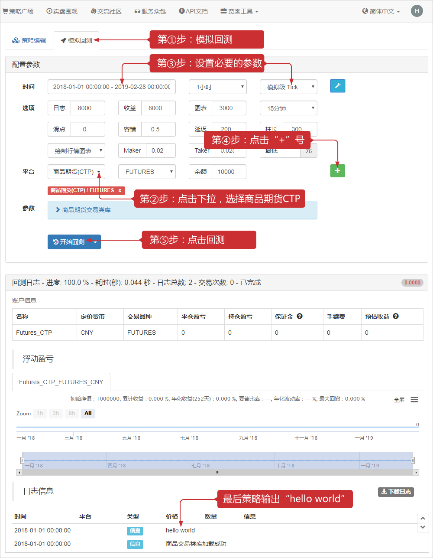Click the 预估收益 help question icon
The width and height of the screenshot is (433, 558).
(396, 317)
